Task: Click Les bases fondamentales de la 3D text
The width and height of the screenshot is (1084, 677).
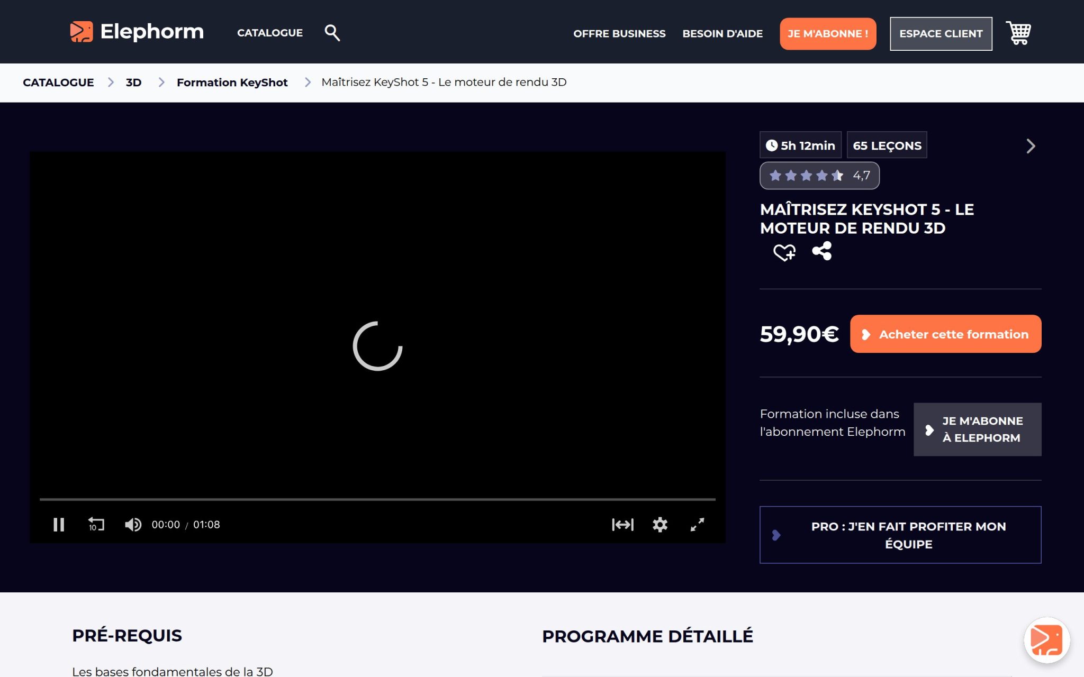Action: pyautogui.click(x=173, y=671)
